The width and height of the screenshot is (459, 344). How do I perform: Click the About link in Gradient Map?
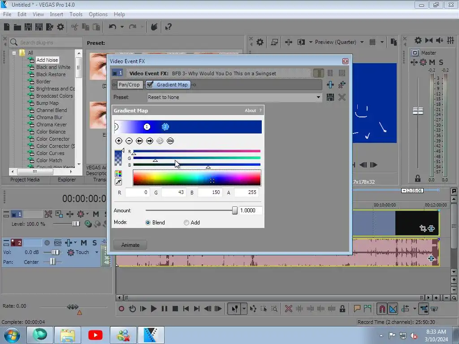(250, 111)
